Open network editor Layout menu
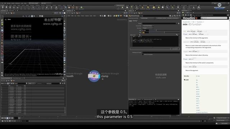Viewport: 230px width, 129px height. 87,16
